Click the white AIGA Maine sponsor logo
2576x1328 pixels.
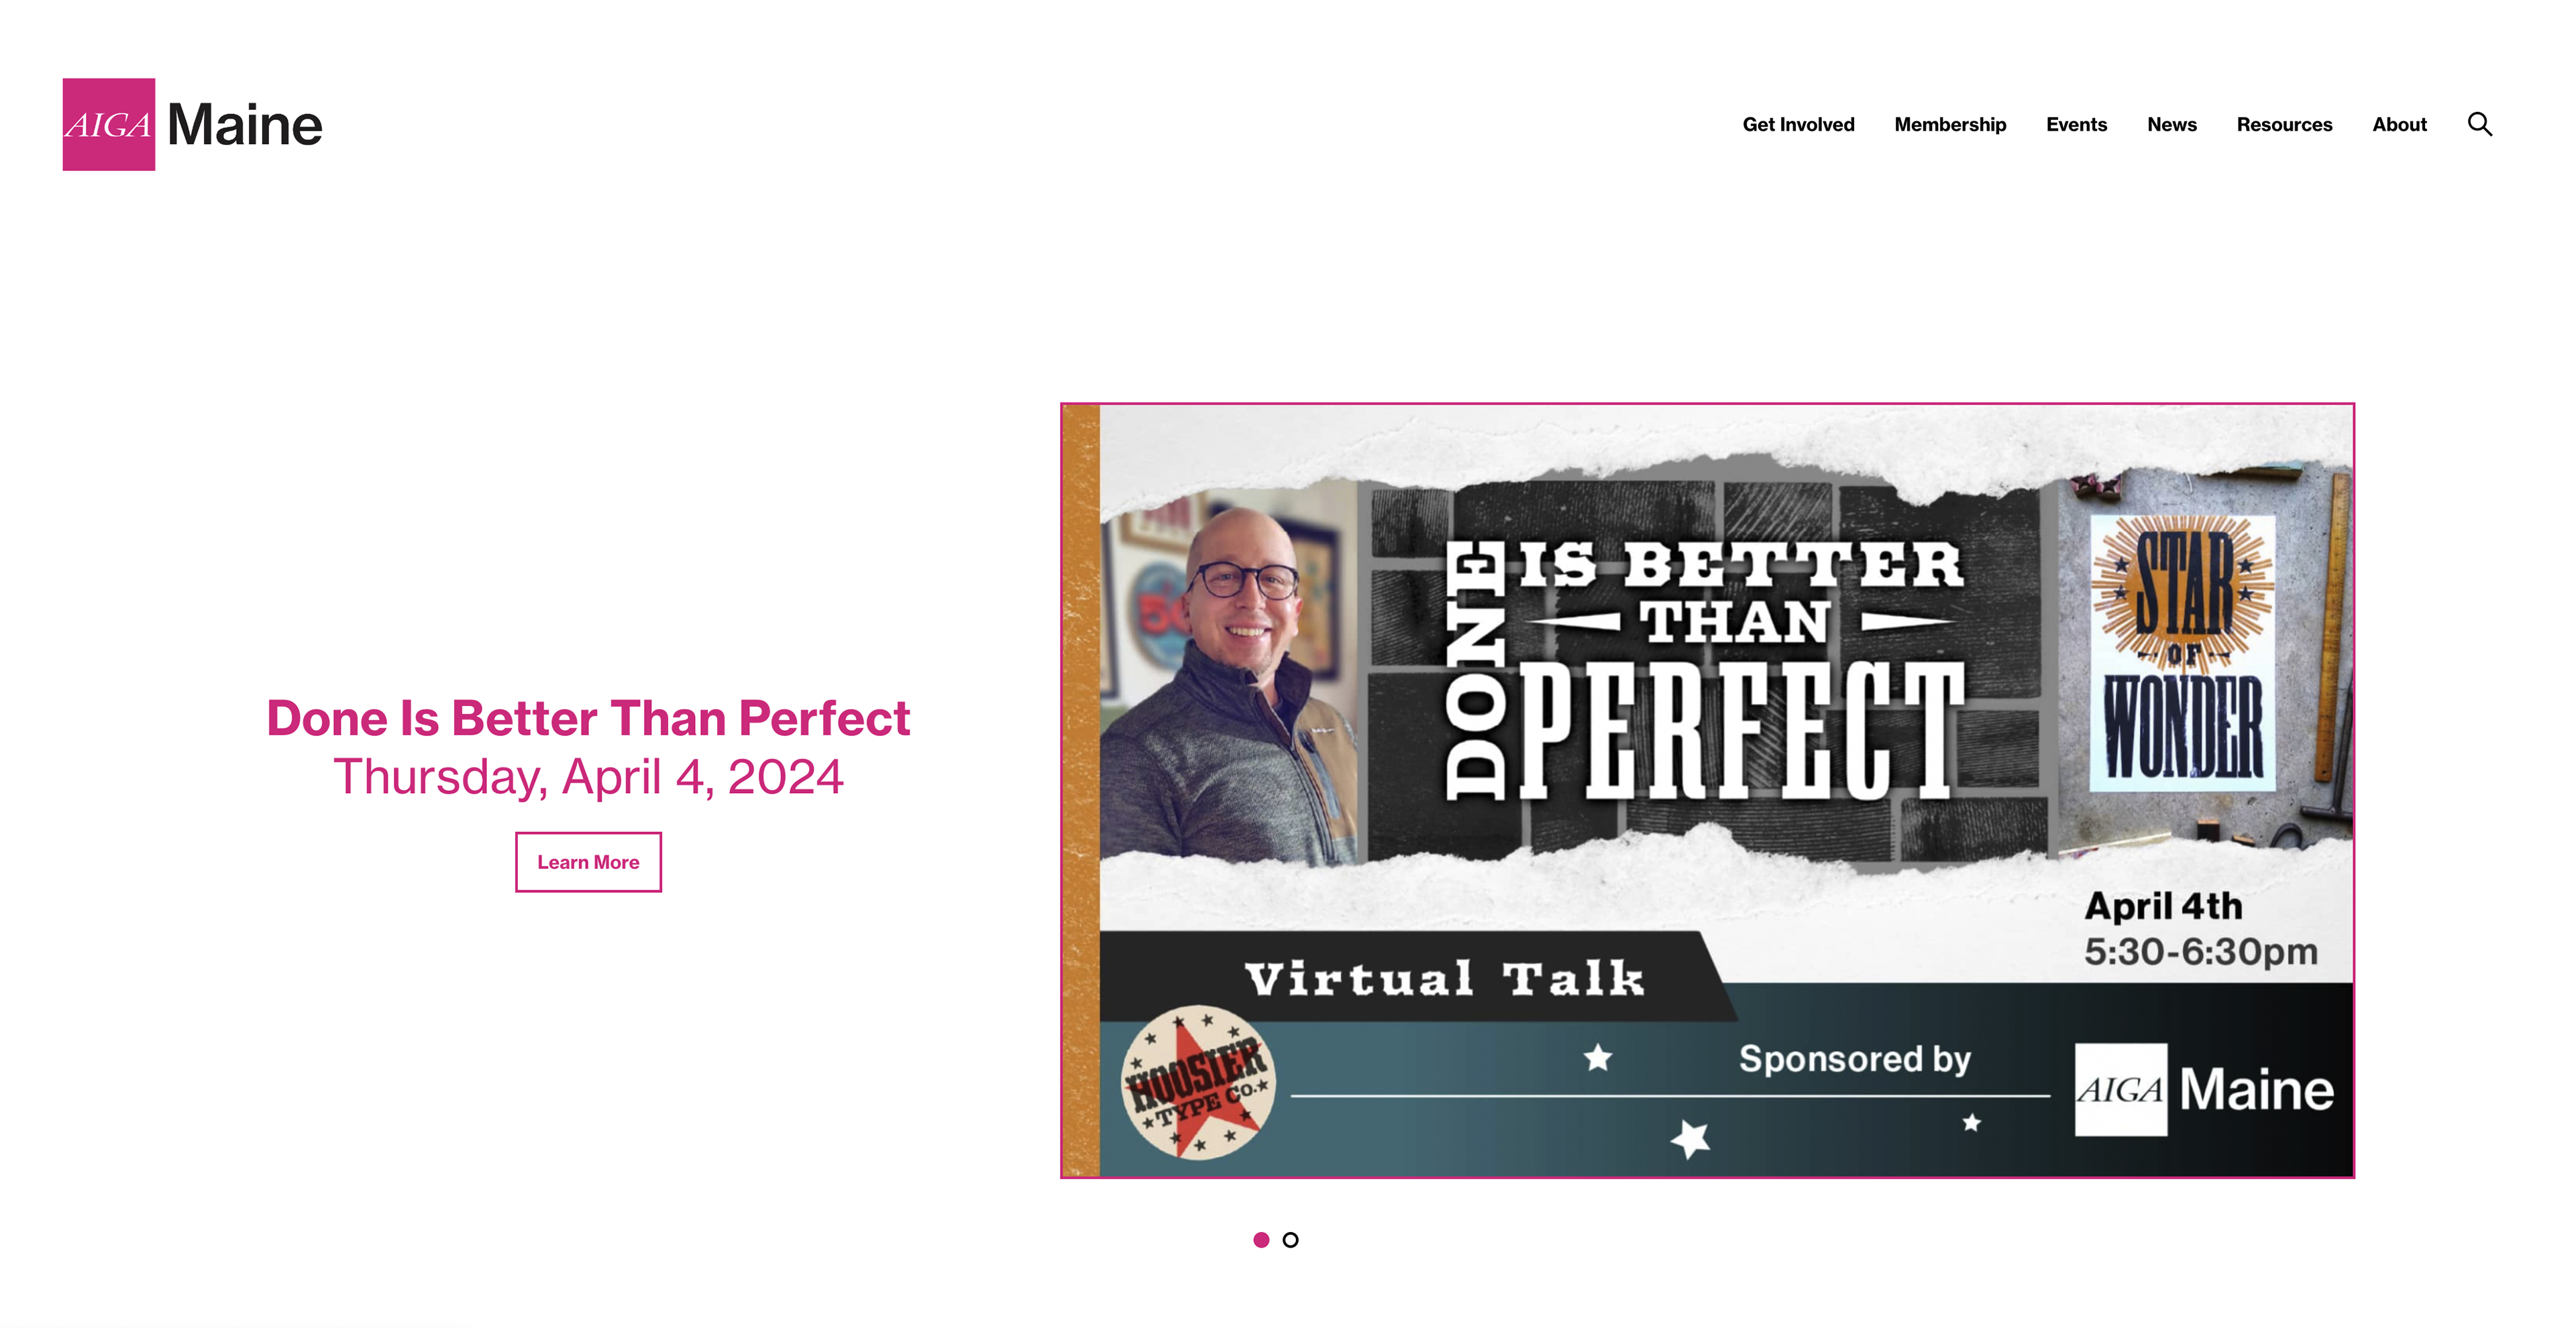click(x=2204, y=1089)
